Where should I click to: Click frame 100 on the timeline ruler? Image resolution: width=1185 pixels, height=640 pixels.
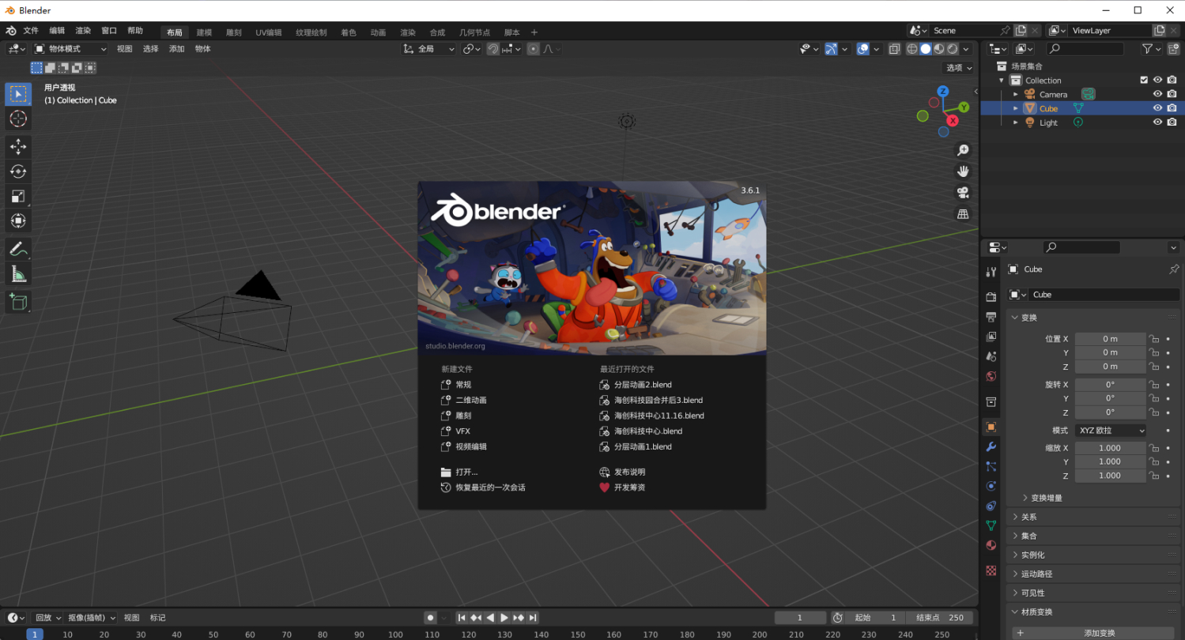pyautogui.click(x=396, y=634)
